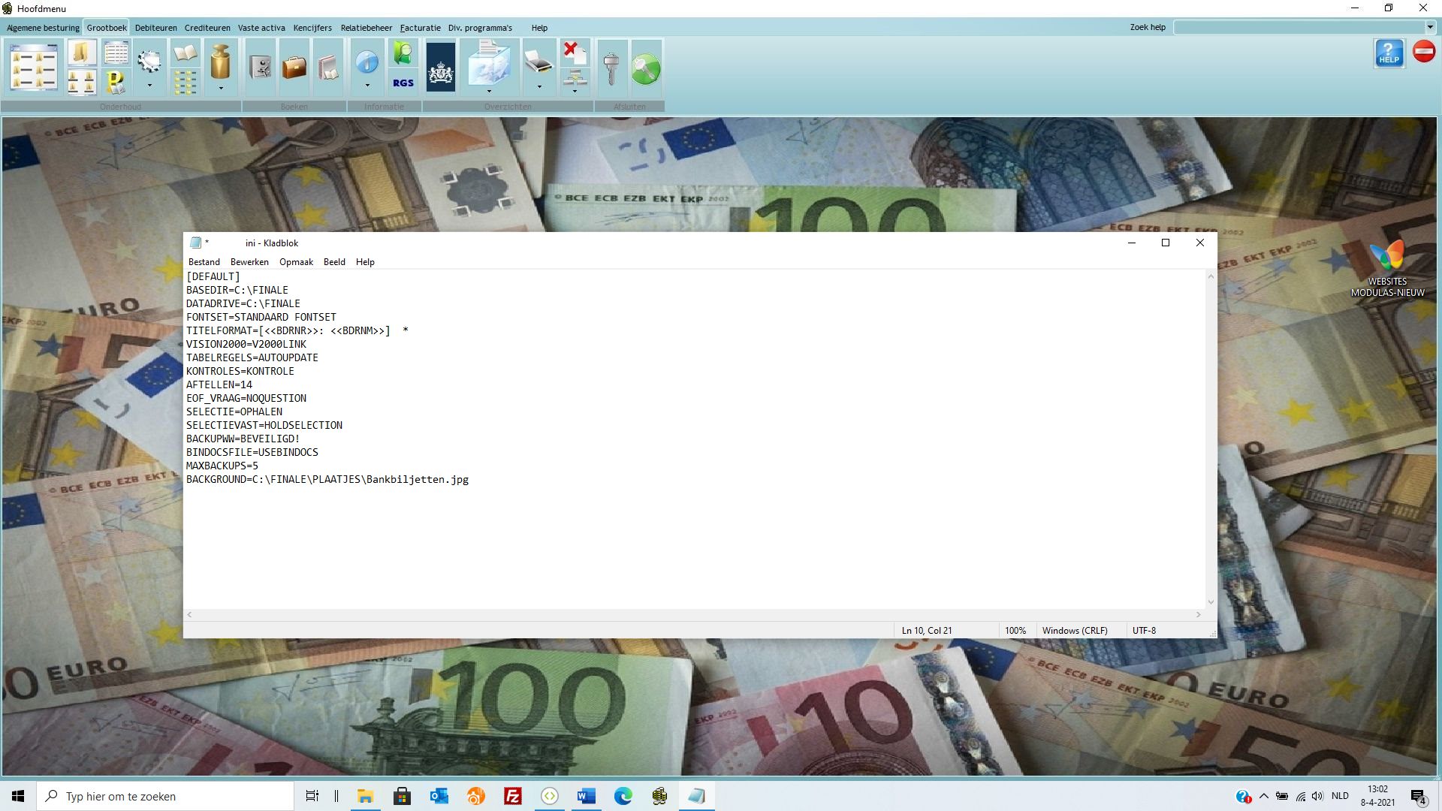Click the glass cube document icon
Image resolution: width=1442 pixels, height=811 pixels.
click(489, 63)
